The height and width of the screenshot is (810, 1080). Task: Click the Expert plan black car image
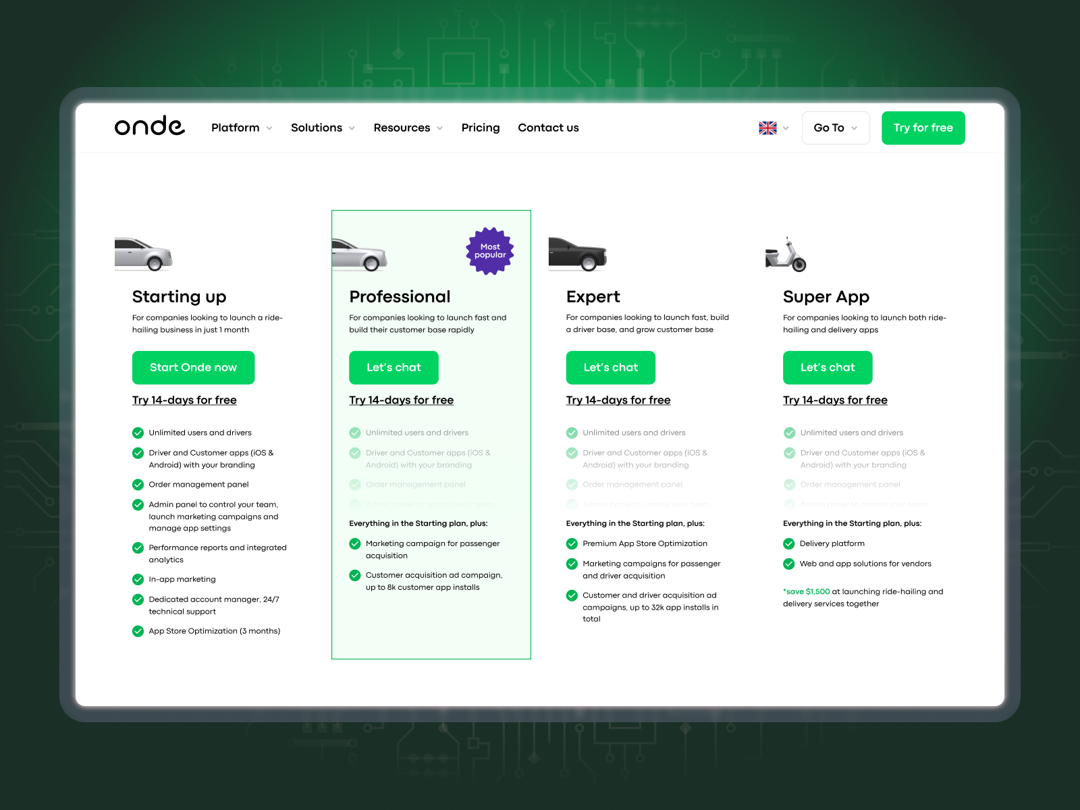pos(578,254)
